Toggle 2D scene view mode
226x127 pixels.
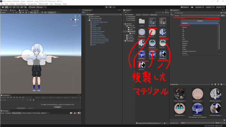16,12
